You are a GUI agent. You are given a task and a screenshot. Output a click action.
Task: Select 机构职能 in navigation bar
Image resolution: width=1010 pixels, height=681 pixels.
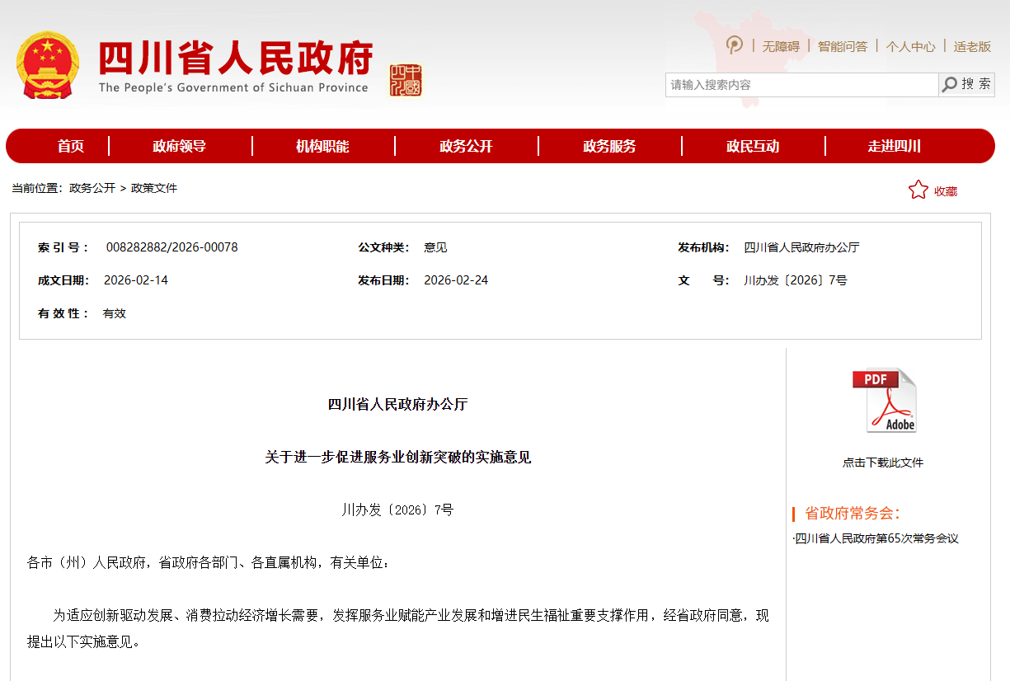tap(322, 146)
